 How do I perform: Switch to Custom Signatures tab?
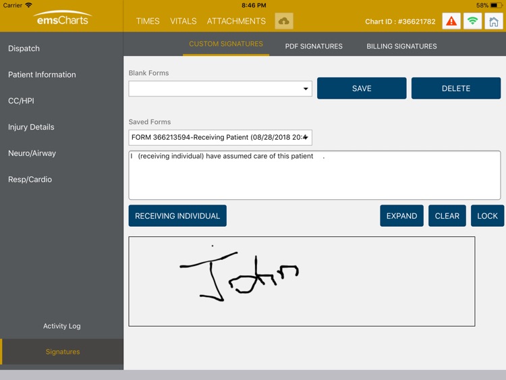(x=226, y=45)
